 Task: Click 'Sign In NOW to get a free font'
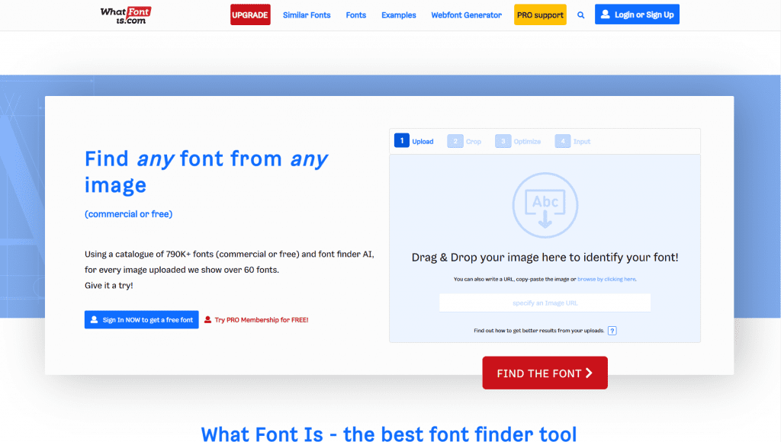141,319
